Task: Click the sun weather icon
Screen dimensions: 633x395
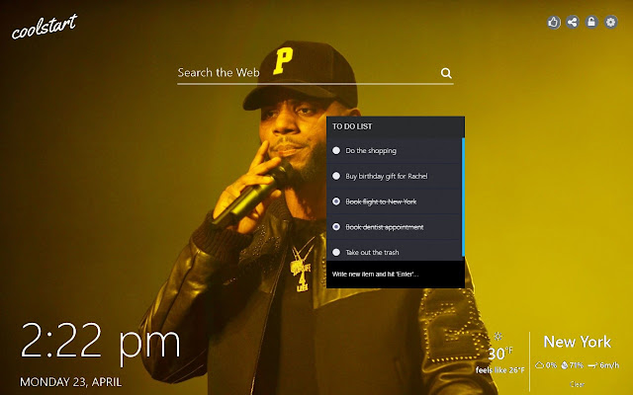Action: tap(498, 336)
